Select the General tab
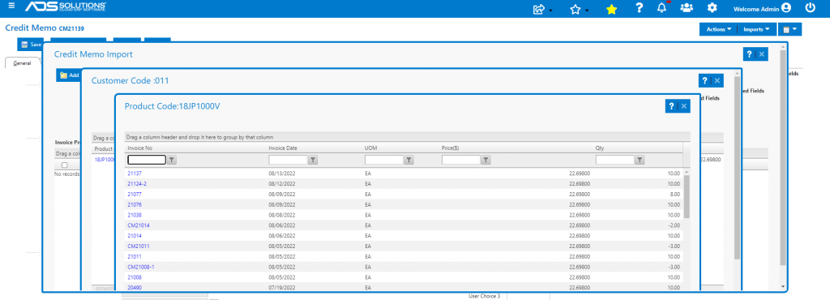Viewport: 830px width, 300px height. click(22, 63)
